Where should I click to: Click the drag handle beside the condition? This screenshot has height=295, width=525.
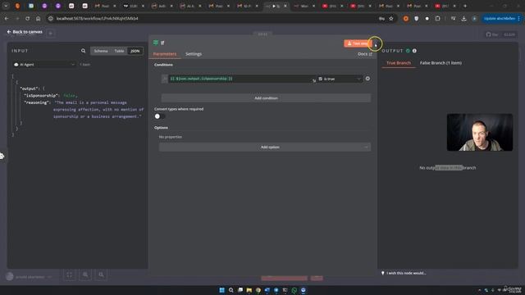[x=164, y=79]
